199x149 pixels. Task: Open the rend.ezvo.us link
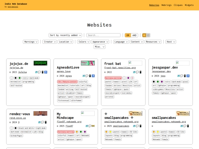click(18, 118)
